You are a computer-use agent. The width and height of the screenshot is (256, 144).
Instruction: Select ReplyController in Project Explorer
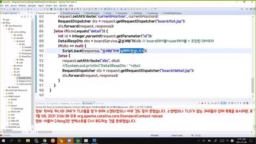coord(24,81)
